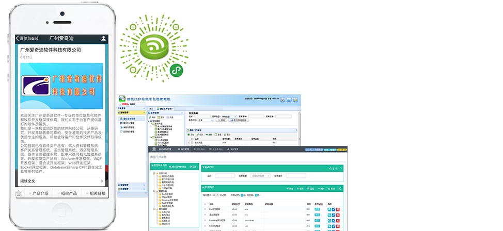
Task: Open the 菜单类型 dropdown in 信息查询
Action: [x=229, y=117]
